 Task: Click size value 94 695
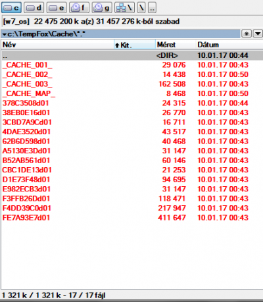(x=174, y=180)
